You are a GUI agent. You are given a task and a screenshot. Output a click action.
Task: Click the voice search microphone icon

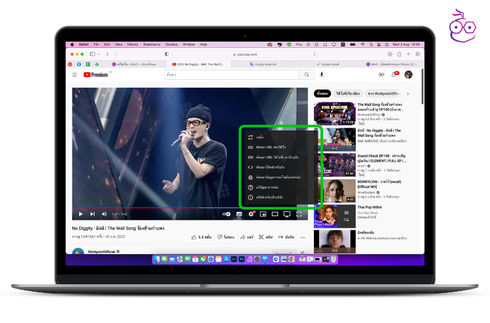[x=322, y=75]
